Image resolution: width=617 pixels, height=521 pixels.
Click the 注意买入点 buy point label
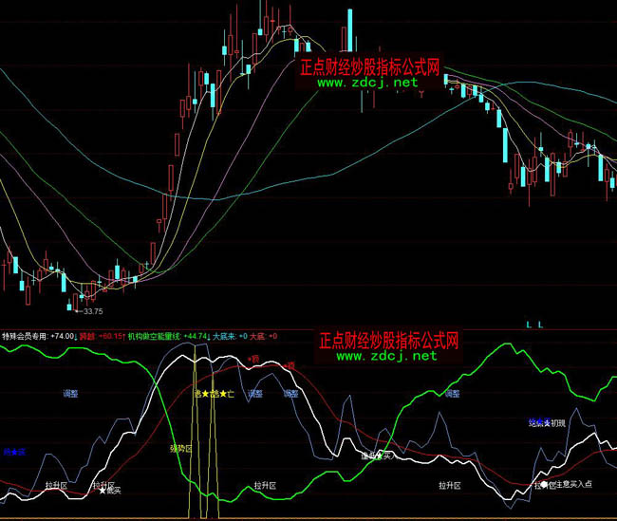point(571,485)
